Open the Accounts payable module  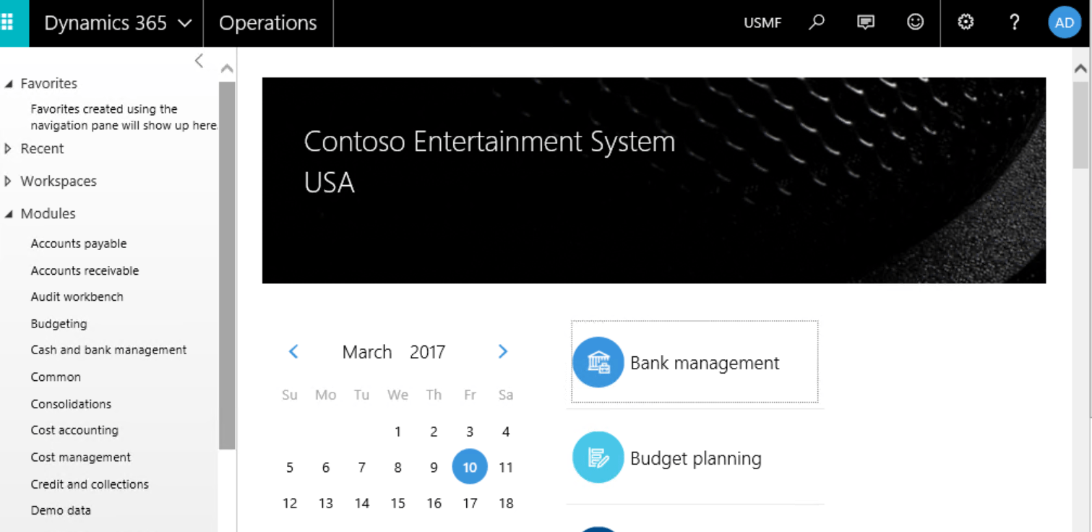tap(79, 243)
